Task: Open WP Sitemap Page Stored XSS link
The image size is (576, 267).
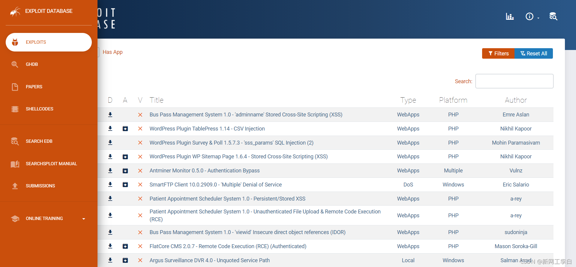Action: tap(239, 157)
